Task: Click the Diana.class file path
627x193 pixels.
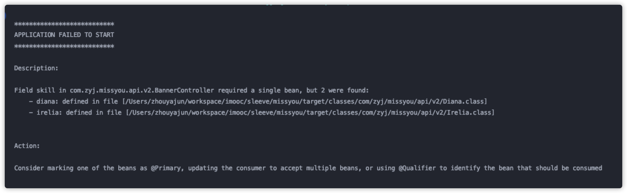Action: (305, 102)
